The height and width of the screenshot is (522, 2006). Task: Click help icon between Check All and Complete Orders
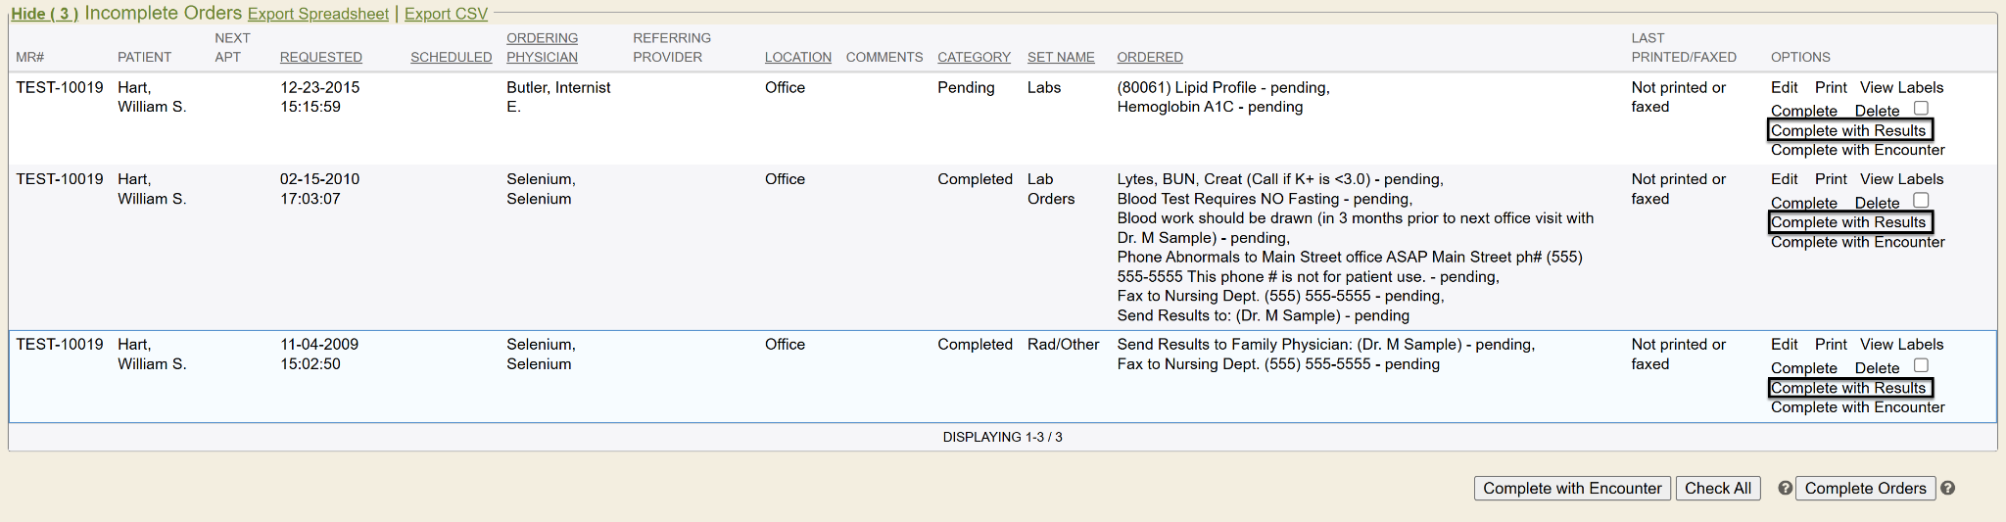[x=1786, y=488]
